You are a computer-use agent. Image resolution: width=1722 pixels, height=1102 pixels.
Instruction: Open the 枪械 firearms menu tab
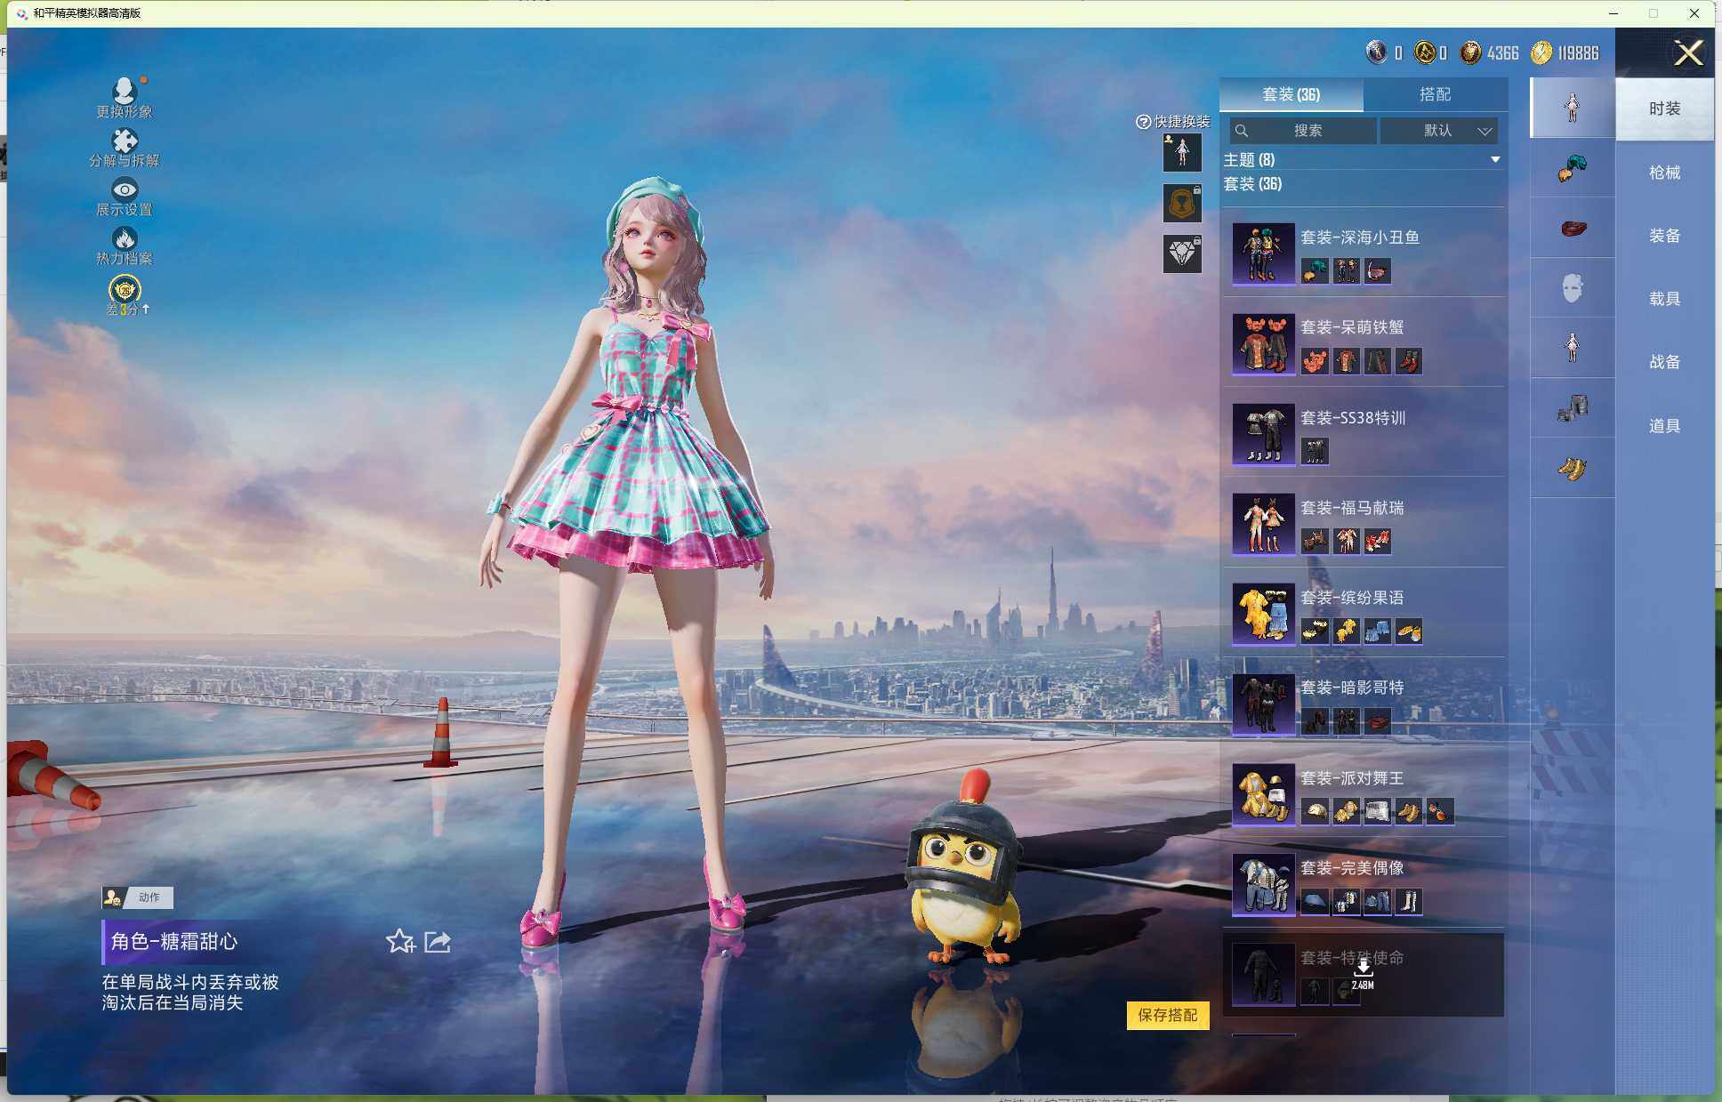click(1664, 173)
